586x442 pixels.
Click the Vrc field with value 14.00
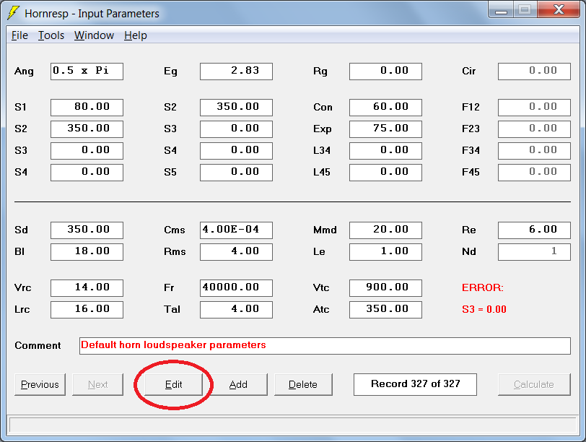click(87, 288)
